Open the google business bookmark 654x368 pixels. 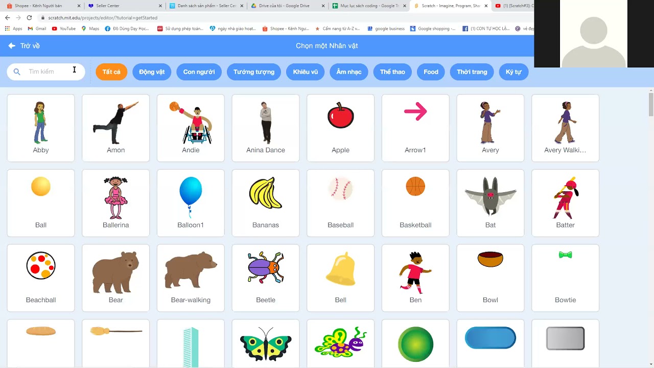386,29
